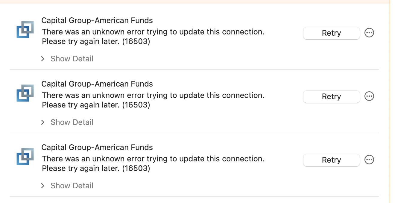The image size is (395, 203).
Task: Select the third Capital Group-American Funds title
Action: [97, 147]
